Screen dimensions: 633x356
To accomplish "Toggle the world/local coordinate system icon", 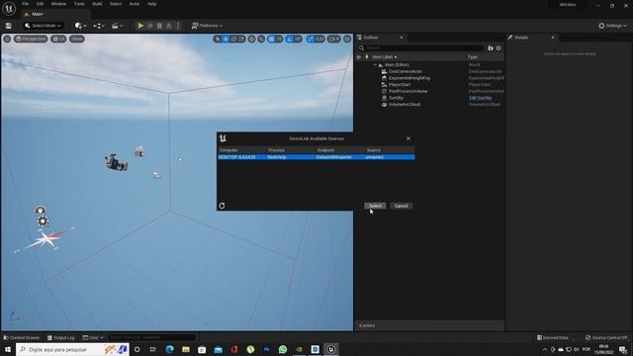I will point(251,39).
